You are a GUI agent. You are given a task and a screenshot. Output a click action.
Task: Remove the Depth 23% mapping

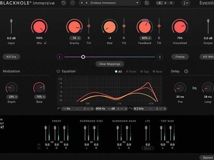tap(16, 97)
